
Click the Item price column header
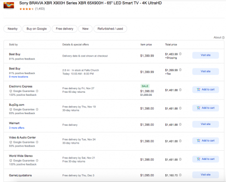[146, 44]
